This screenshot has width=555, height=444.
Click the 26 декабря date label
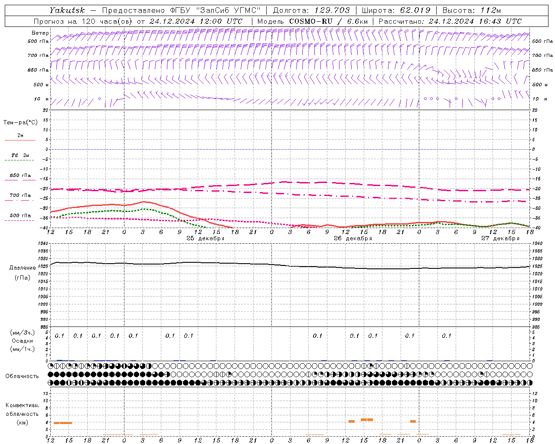[353, 238]
